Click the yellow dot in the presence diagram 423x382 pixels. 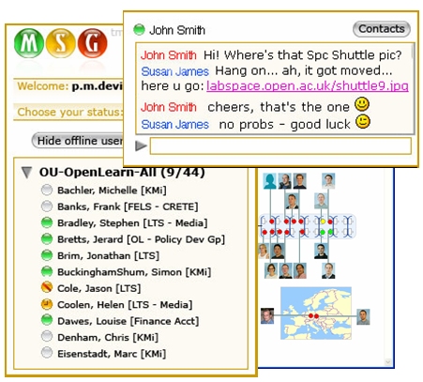click(323, 222)
